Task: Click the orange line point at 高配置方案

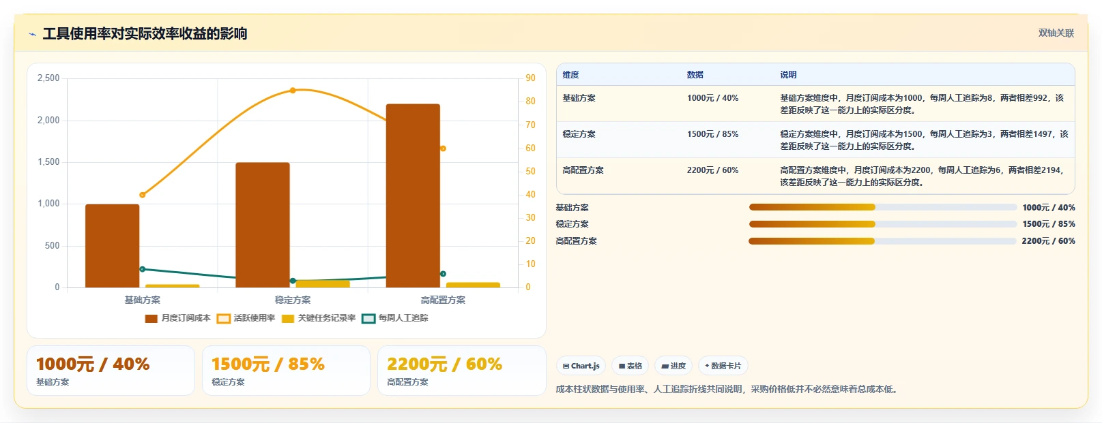Action: 443,148
